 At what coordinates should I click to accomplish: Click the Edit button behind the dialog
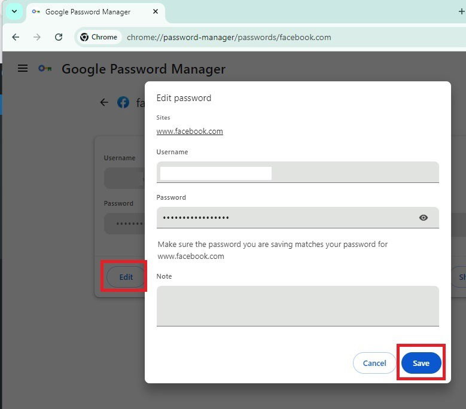[x=126, y=277]
